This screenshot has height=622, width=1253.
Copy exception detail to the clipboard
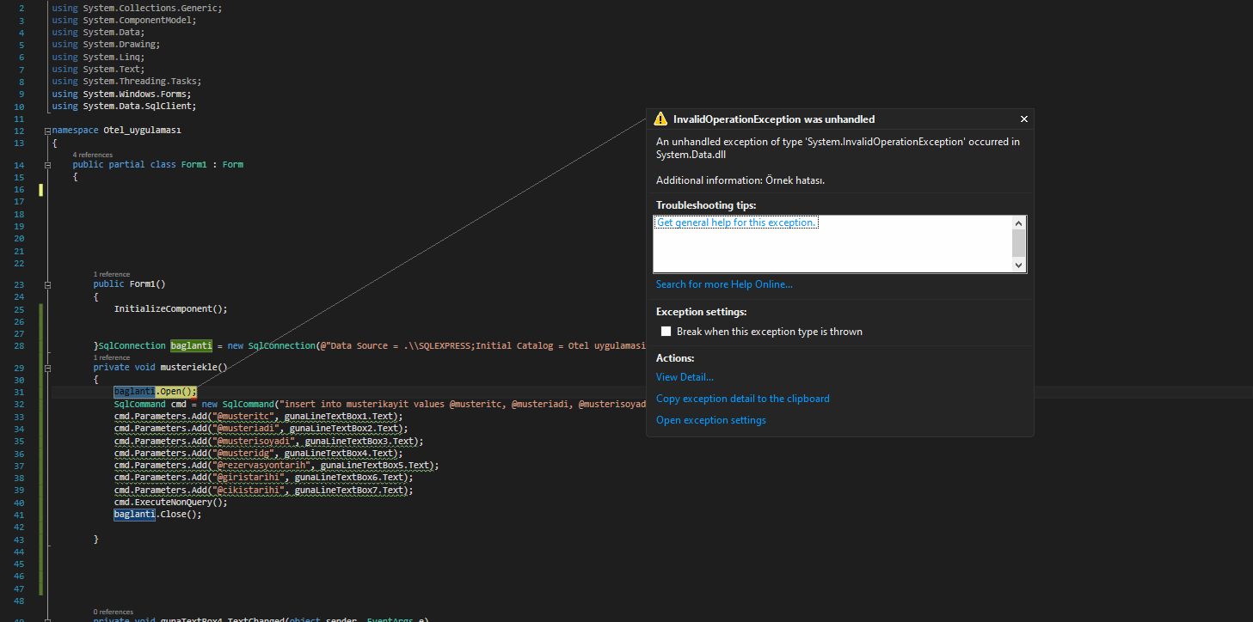[x=742, y=399]
